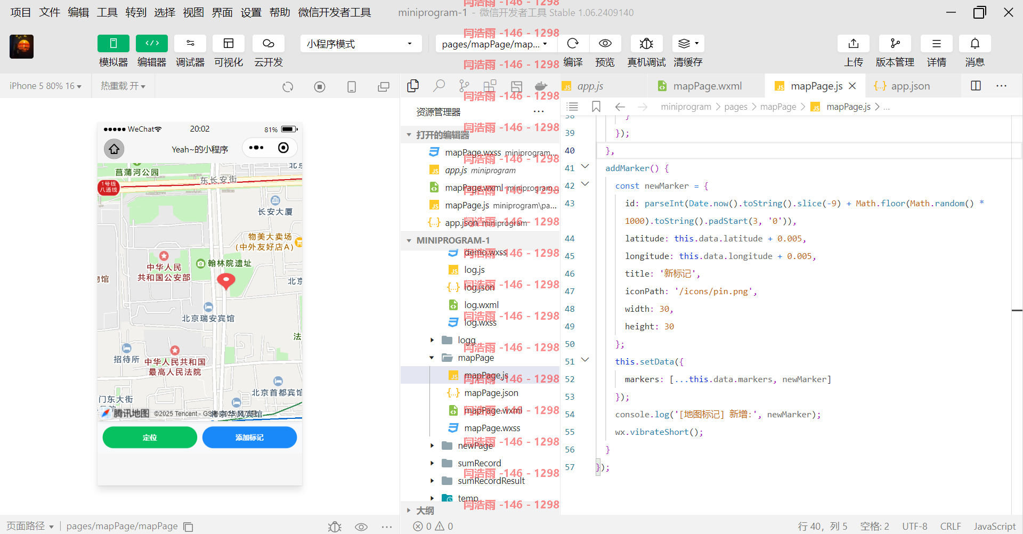
Task: Fold the addMarker function at line 41
Action: [x=585, y=167]
